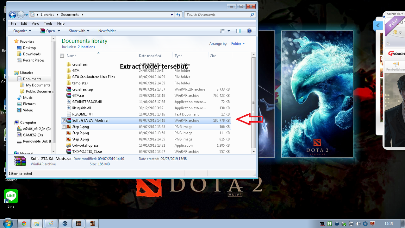Image resolution: width=405 pixels, height=228 pixels.
Task: Click WinRAR icon on Open button
Action: [43, 31]
